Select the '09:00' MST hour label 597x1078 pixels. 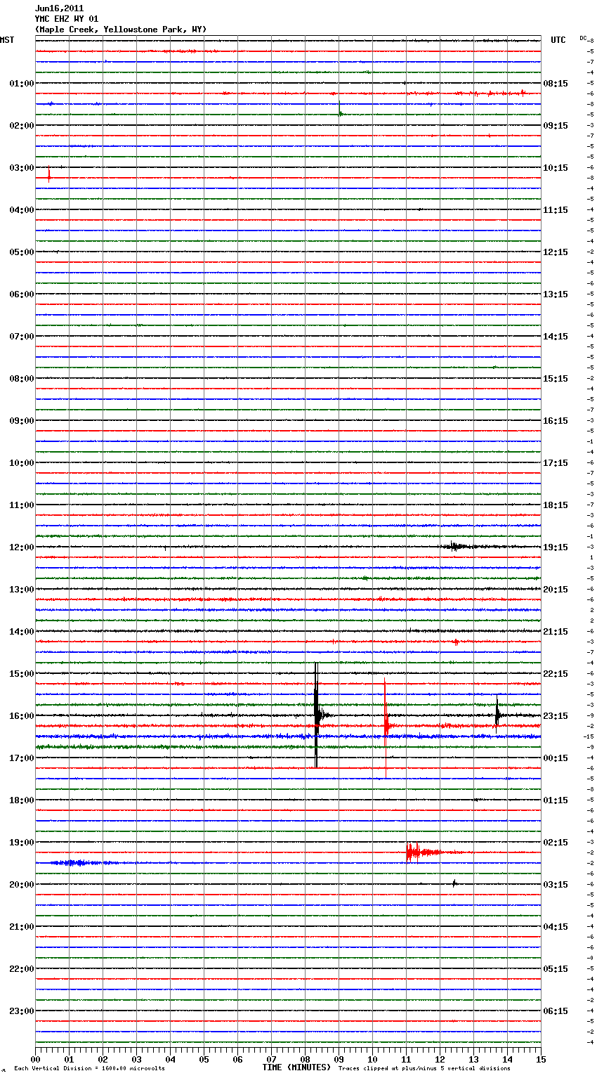pyautogui.click(x=22, y=421)
